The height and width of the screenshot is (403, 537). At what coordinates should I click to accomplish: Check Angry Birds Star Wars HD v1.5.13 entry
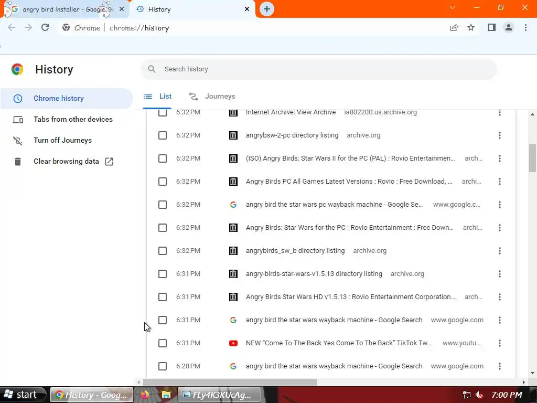click(x=163, y=297)
